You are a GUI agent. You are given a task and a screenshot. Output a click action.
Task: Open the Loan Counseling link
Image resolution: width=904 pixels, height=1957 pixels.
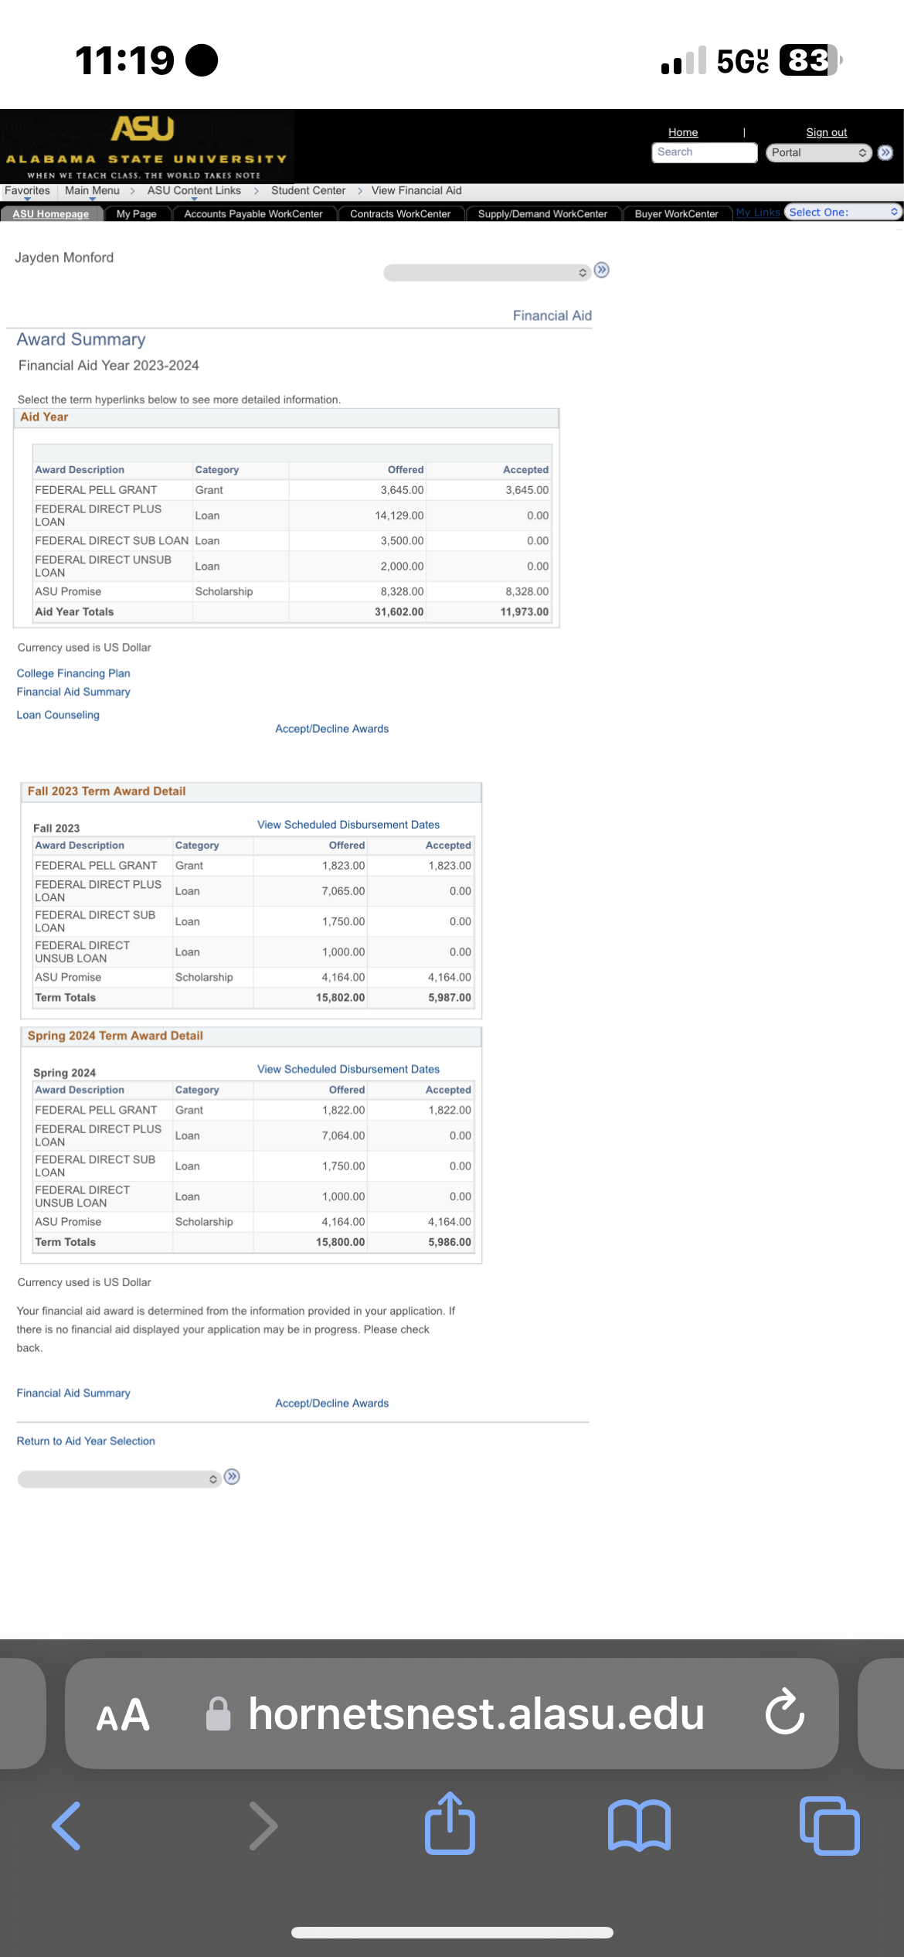point(58,715)
